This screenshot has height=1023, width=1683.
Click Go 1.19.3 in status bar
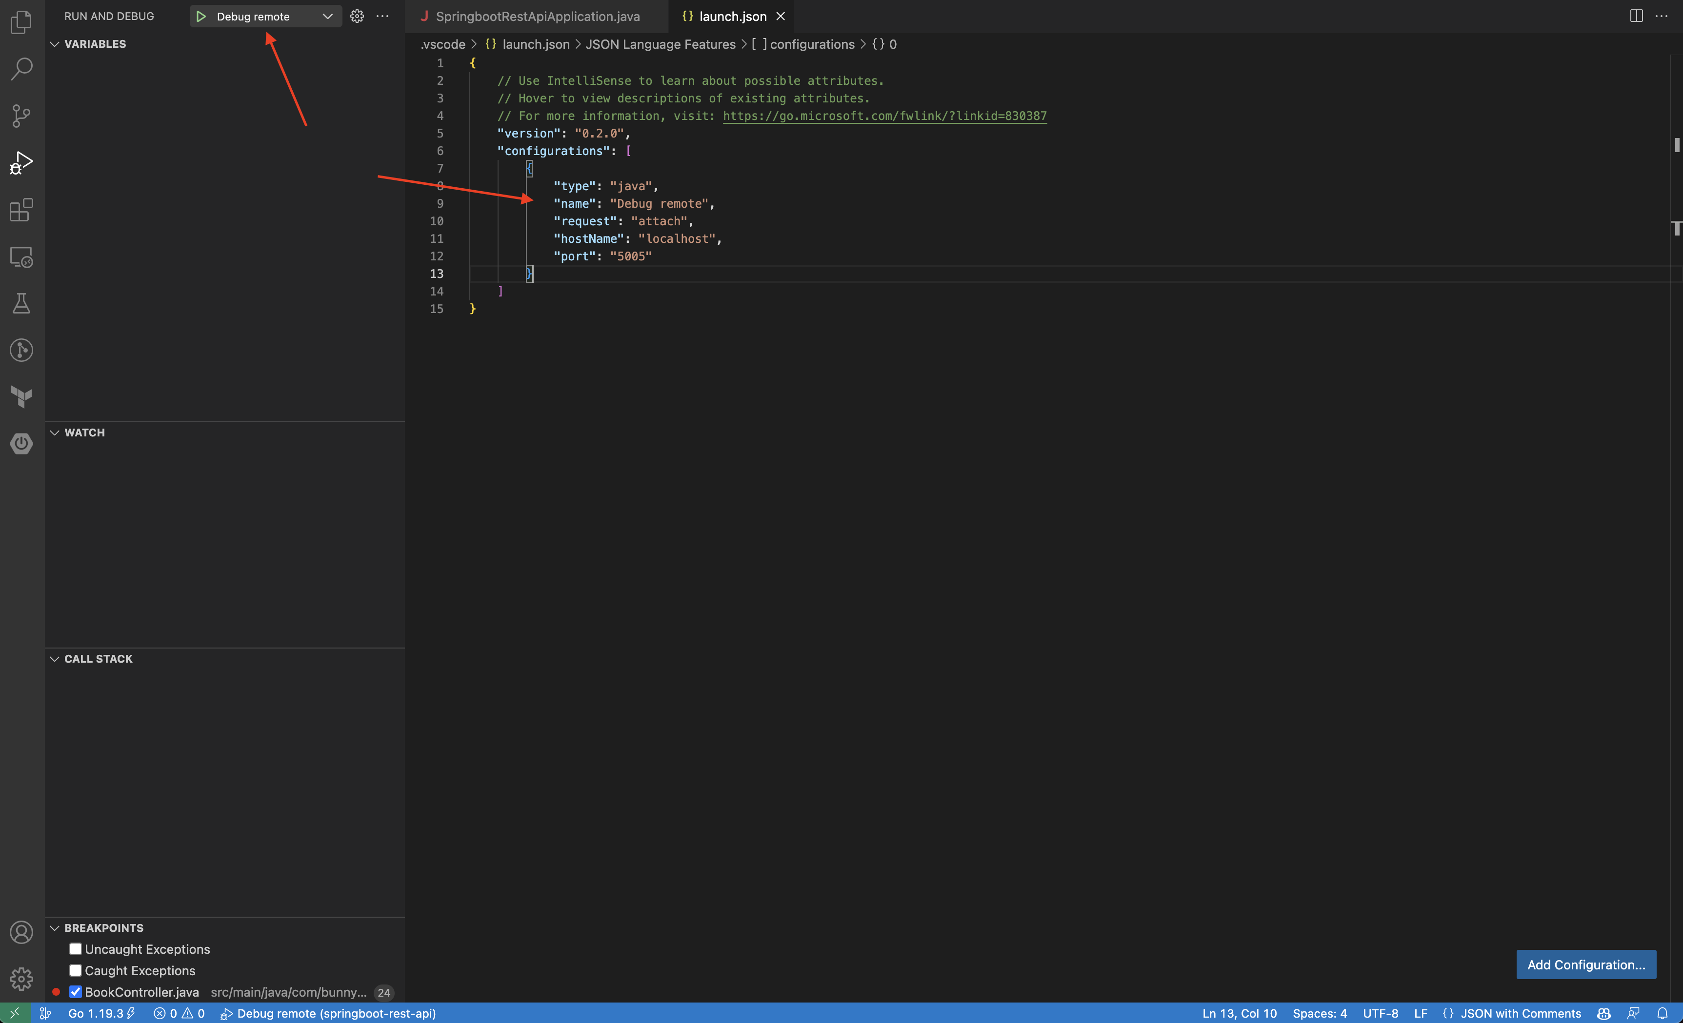point(102,1013)
